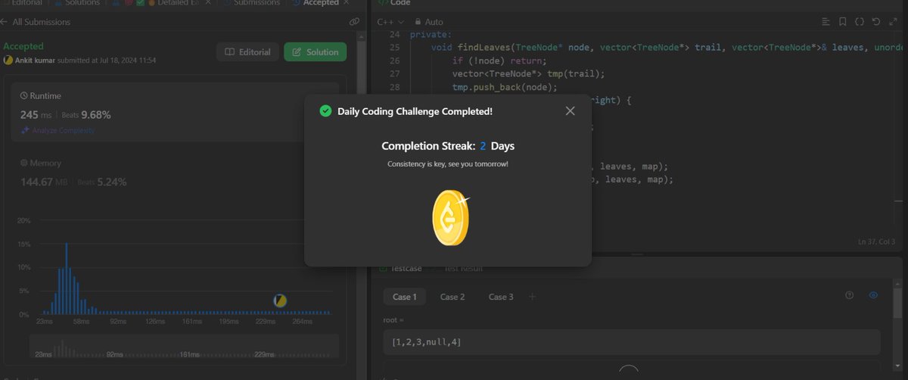Screen dimensions: 908x380
Task: Select test Case 1
Action: [x=405, y=297]
